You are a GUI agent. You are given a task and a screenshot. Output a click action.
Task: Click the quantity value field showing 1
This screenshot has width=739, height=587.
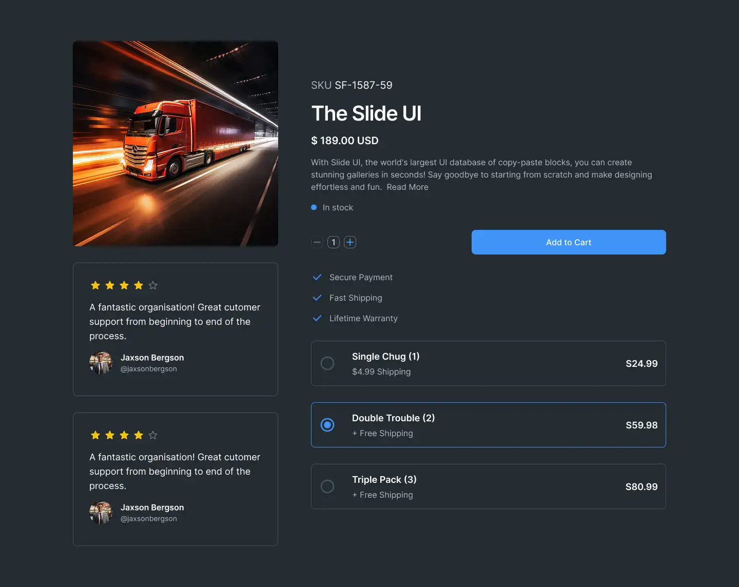click(334, 242)
